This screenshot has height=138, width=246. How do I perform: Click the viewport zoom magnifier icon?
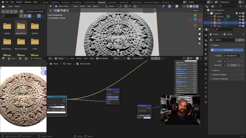click(x=199, y=29)
